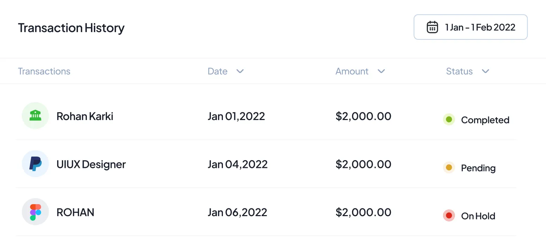Click the Completed status label
Image resolution: width=546 pixels, height=245 pixels.
(485, 120)
